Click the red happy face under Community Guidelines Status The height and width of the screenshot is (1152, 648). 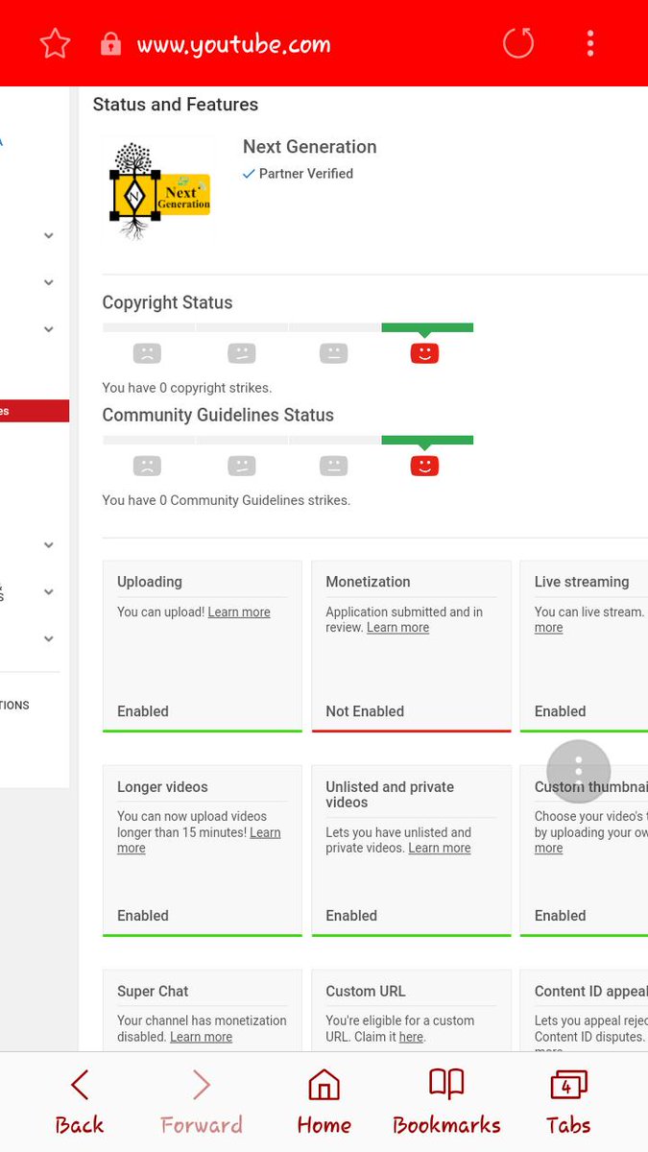[424, 467]
